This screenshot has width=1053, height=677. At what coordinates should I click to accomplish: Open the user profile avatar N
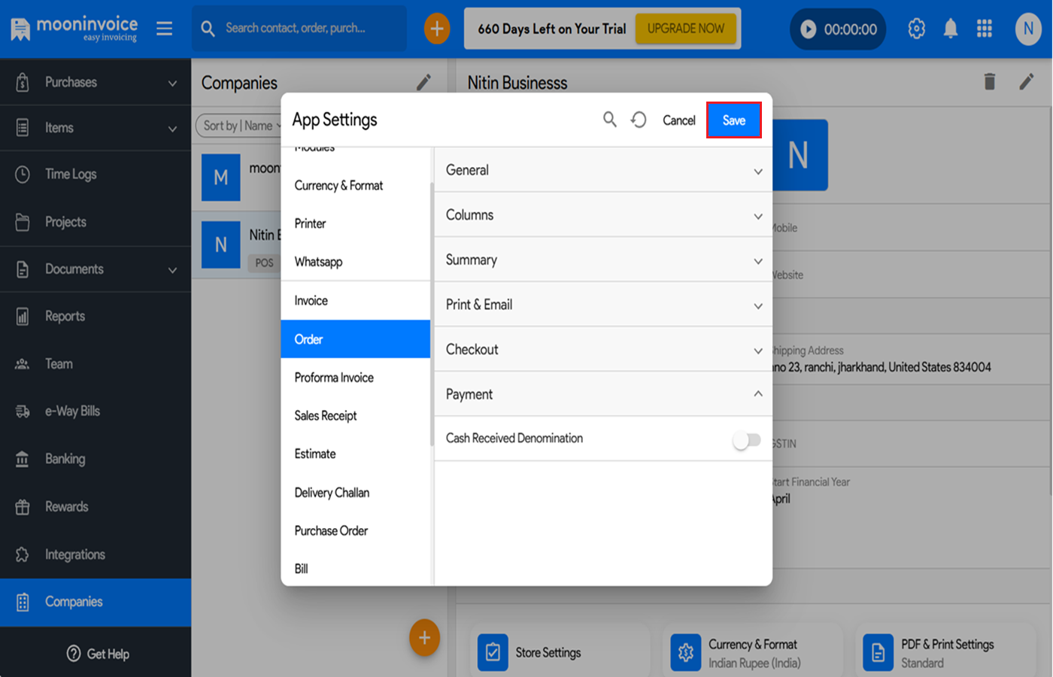click(x=1028, y=29)
